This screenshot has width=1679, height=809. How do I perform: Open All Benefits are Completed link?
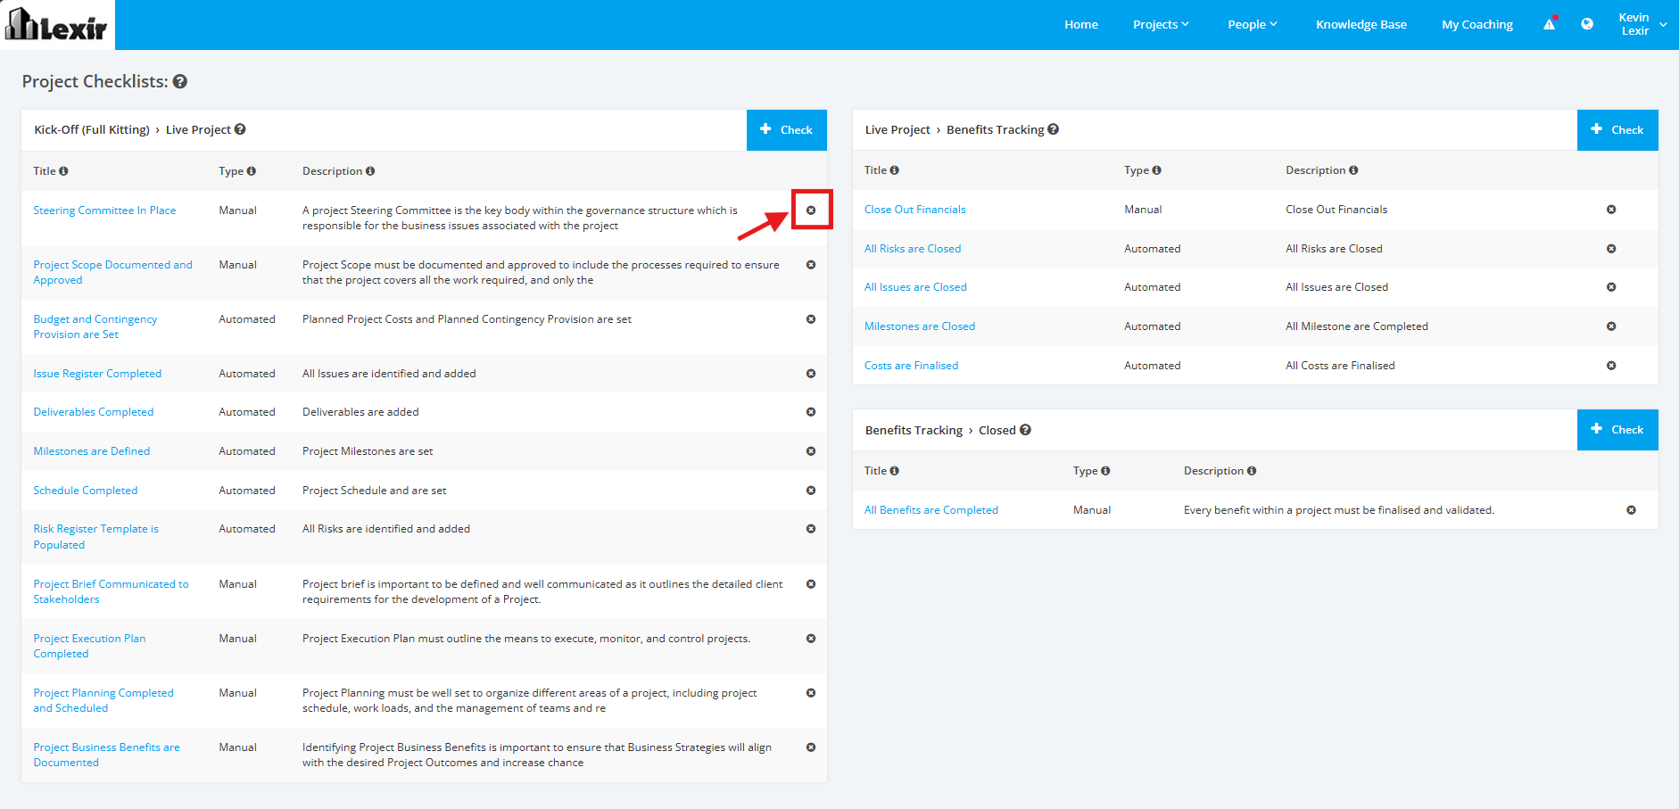[931, 510]
